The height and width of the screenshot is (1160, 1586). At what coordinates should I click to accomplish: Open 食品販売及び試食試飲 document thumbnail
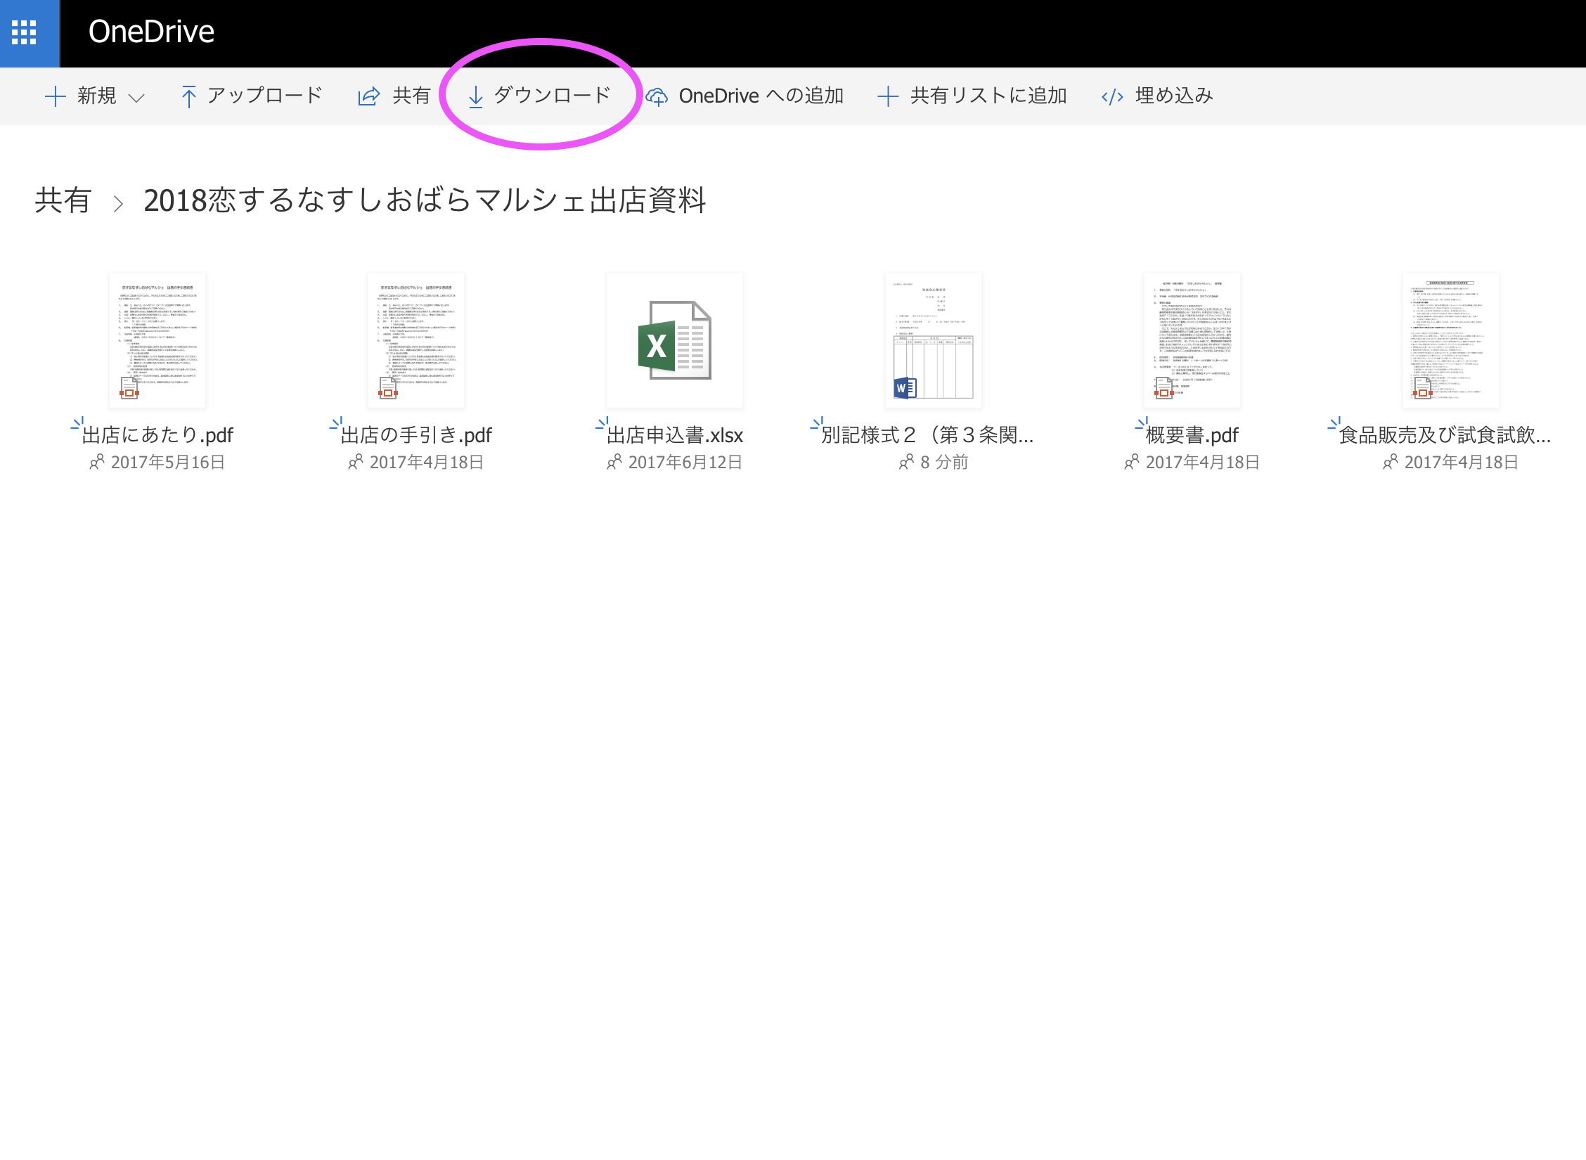point(1450,340)
